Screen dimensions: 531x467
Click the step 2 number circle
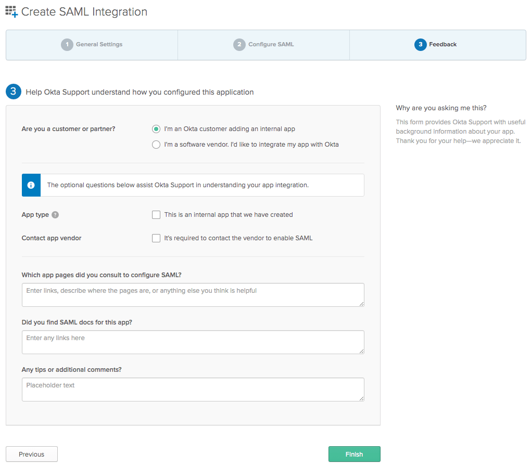point(239,45)
